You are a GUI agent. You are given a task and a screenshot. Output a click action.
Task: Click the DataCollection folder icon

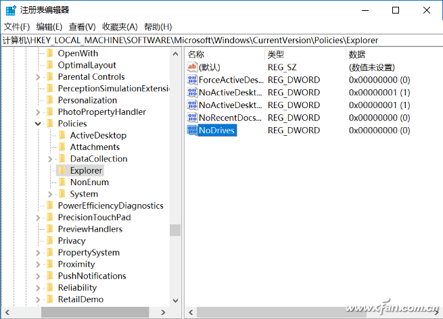(62, 159)
